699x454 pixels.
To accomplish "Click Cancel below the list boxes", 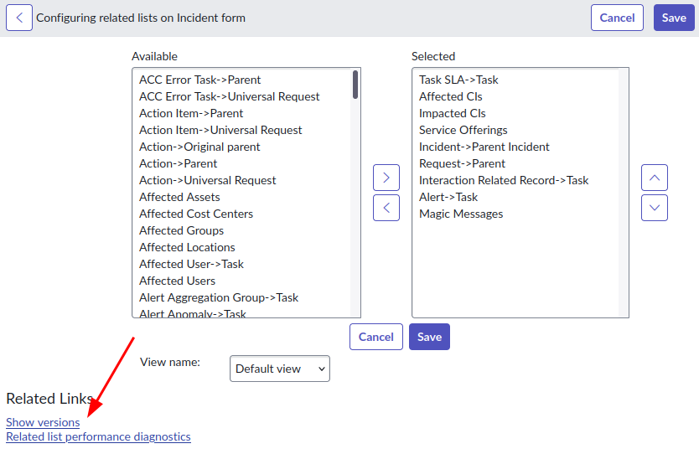I will point(375,337).
